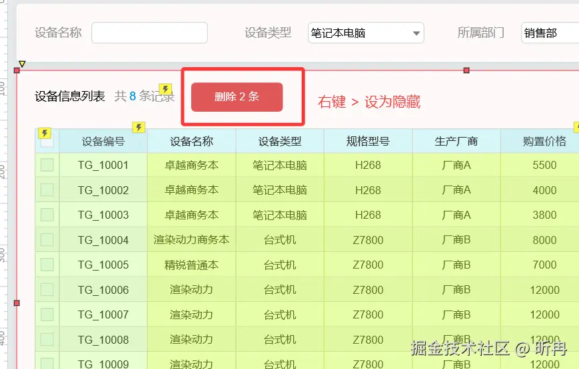
Task: Click the left-middle red selection handle
Action: click(x=17, y=303)
